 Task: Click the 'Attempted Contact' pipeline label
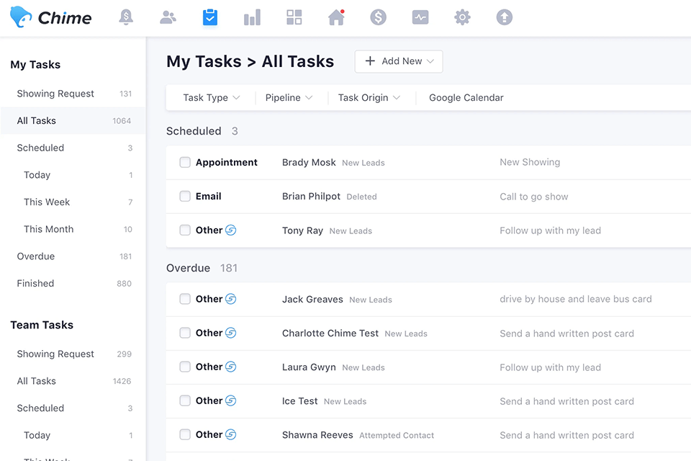point(397,435)
